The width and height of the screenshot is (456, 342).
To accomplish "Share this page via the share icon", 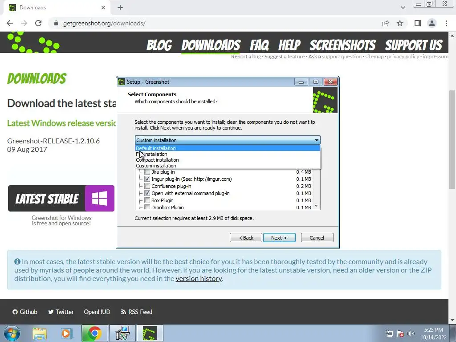I will point(386,23).
